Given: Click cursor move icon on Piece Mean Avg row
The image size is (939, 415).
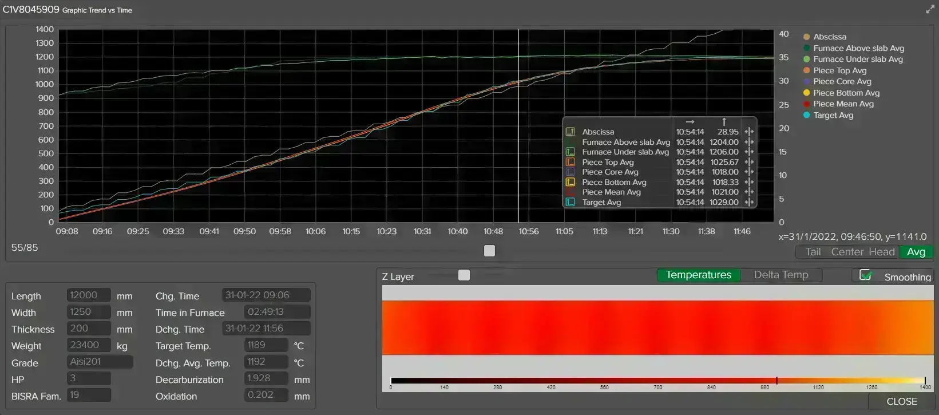Looking at the screenshot, I should tap(749, 192).
